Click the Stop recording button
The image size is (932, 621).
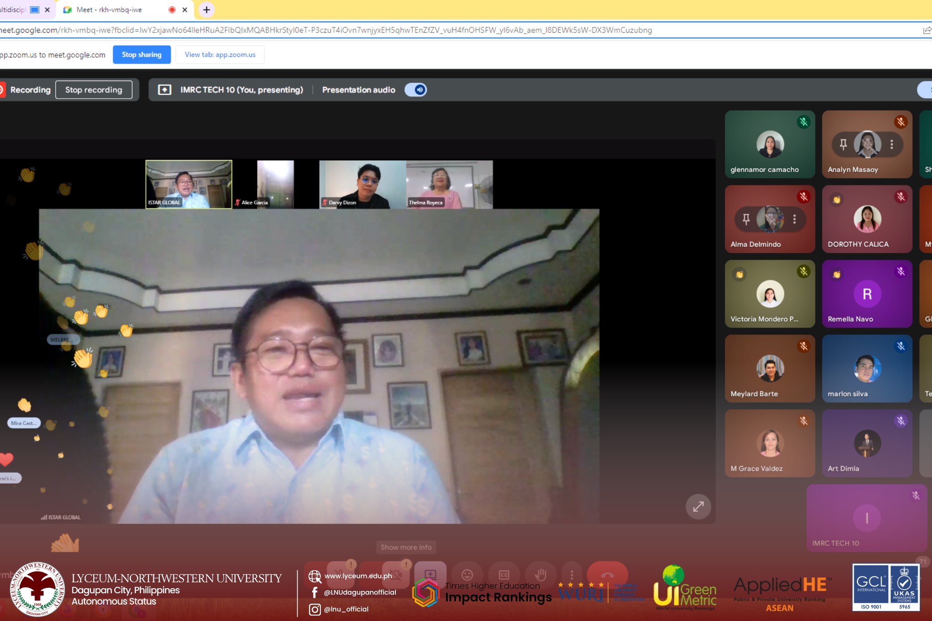point(94,90)
